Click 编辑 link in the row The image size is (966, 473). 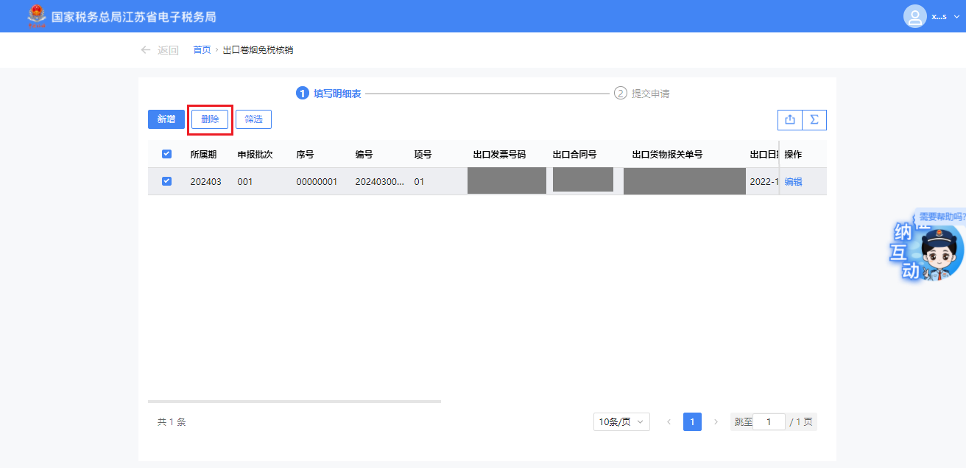tap(793, 182)
